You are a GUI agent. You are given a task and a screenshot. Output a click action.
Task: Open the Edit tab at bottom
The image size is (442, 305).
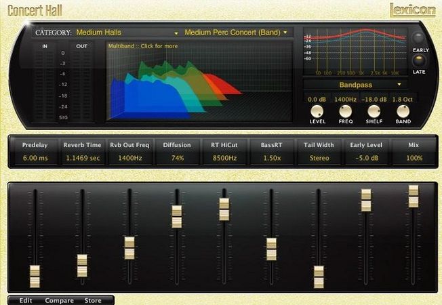26,300
